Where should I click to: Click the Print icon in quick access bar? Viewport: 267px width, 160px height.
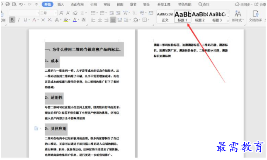7,4
